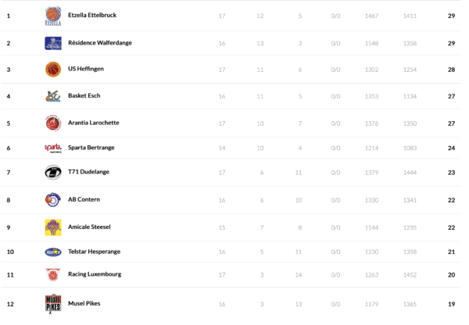Viewport: 469px width, 325px height.
Task: Click the Sparta Bertrange logo
Action: (x=53, y=148)
